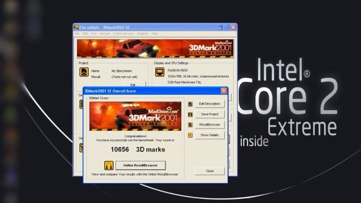Open the ResultBrowser button
361x203 pixels.
pyautogui.click(x=209, y=125)
